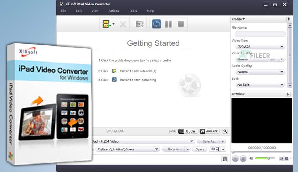The width and height of the screenshot is (298, 172).
Task: Expand the Profile panel header dropdown
Action: tap(238, 19)
